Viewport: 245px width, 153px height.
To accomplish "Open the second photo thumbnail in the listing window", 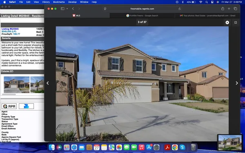I will tap(37, 84).
